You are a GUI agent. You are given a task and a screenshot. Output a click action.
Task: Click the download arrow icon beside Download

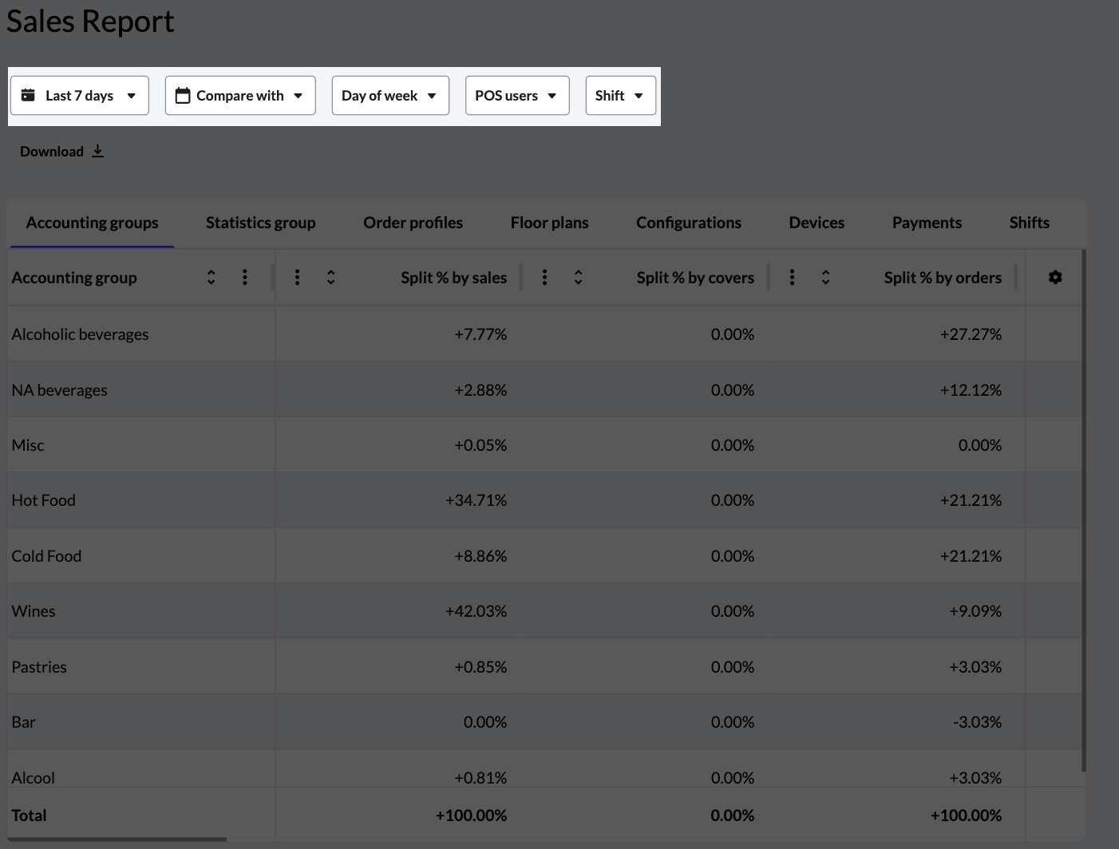point(97,151)
